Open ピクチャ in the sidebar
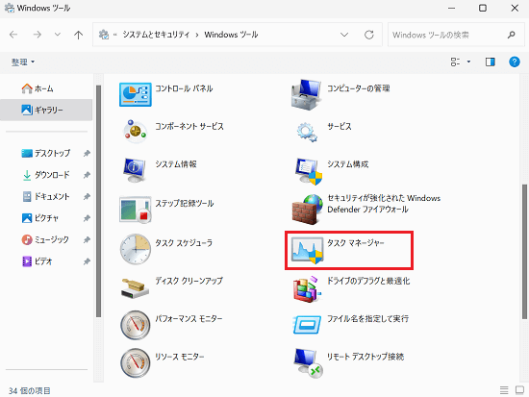 pyautogui.click(x=40, y=218)
